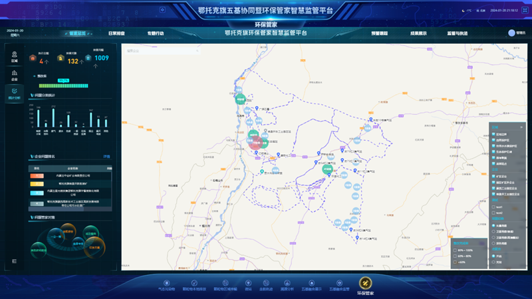Click the 执行主题 red house icon

point(33,58)
